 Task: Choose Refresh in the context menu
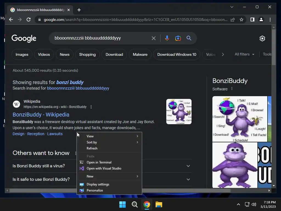pos(109,148)
